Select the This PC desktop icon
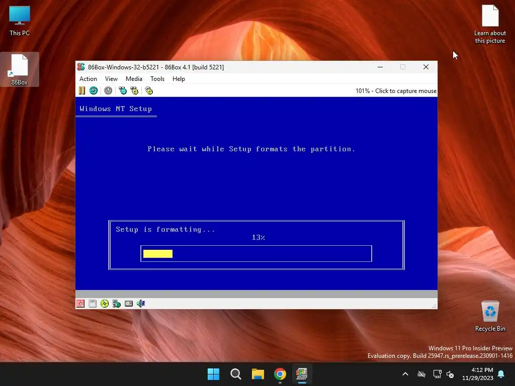515x386 pixels. tap(20, 21)
